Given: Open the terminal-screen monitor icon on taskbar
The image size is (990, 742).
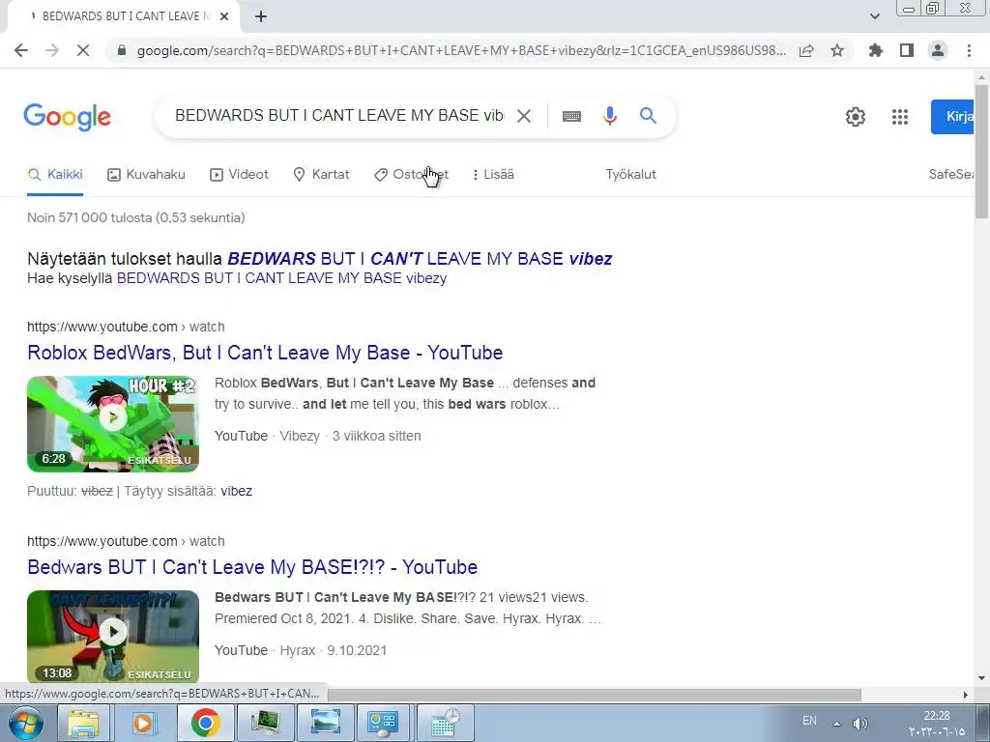Looking at the screenshot, I should tap(265, 723).
